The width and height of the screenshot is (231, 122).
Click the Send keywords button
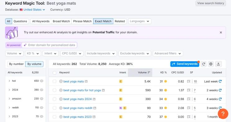point(185,64)
